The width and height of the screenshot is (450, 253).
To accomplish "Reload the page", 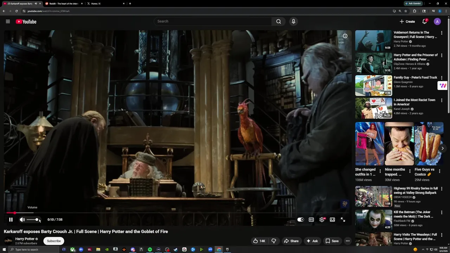I will point(16,11).
